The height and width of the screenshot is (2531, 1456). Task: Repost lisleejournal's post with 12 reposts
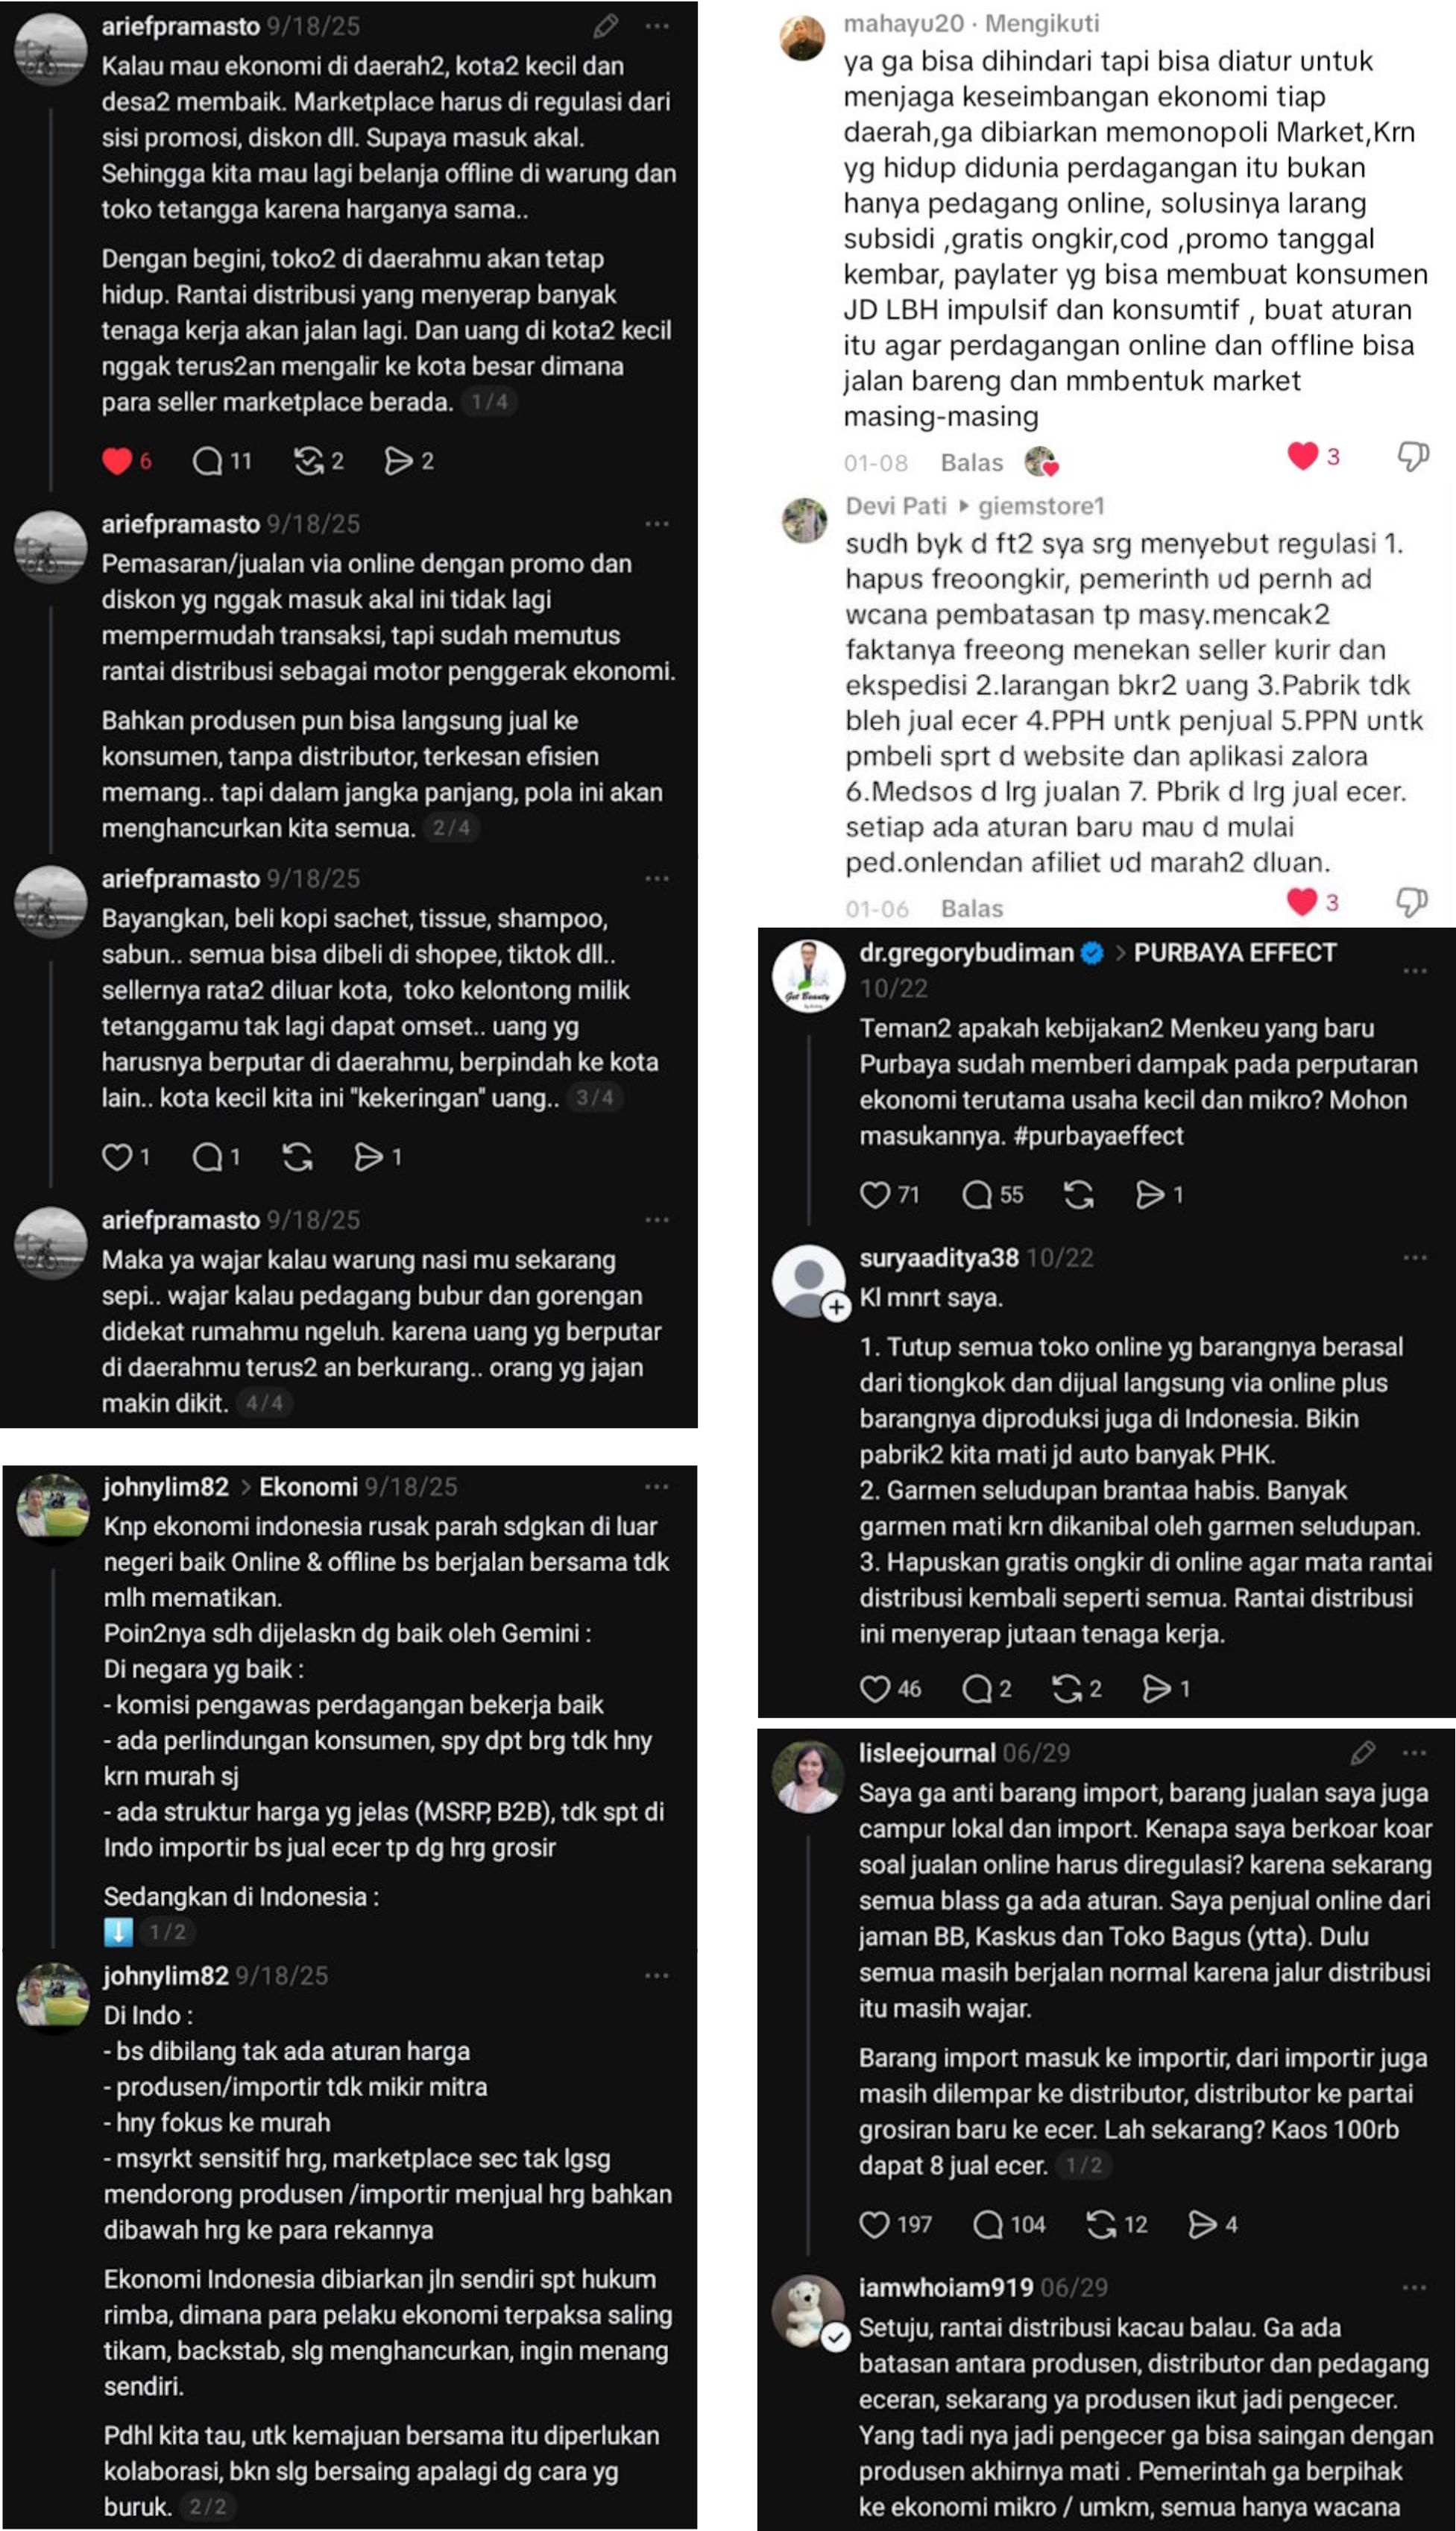pos(1101,2224)
